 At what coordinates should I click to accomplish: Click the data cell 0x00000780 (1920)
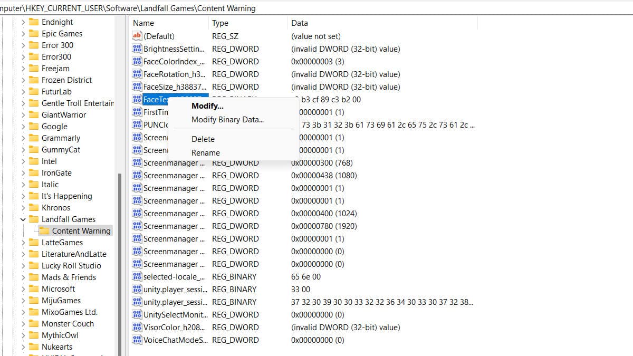324,226
